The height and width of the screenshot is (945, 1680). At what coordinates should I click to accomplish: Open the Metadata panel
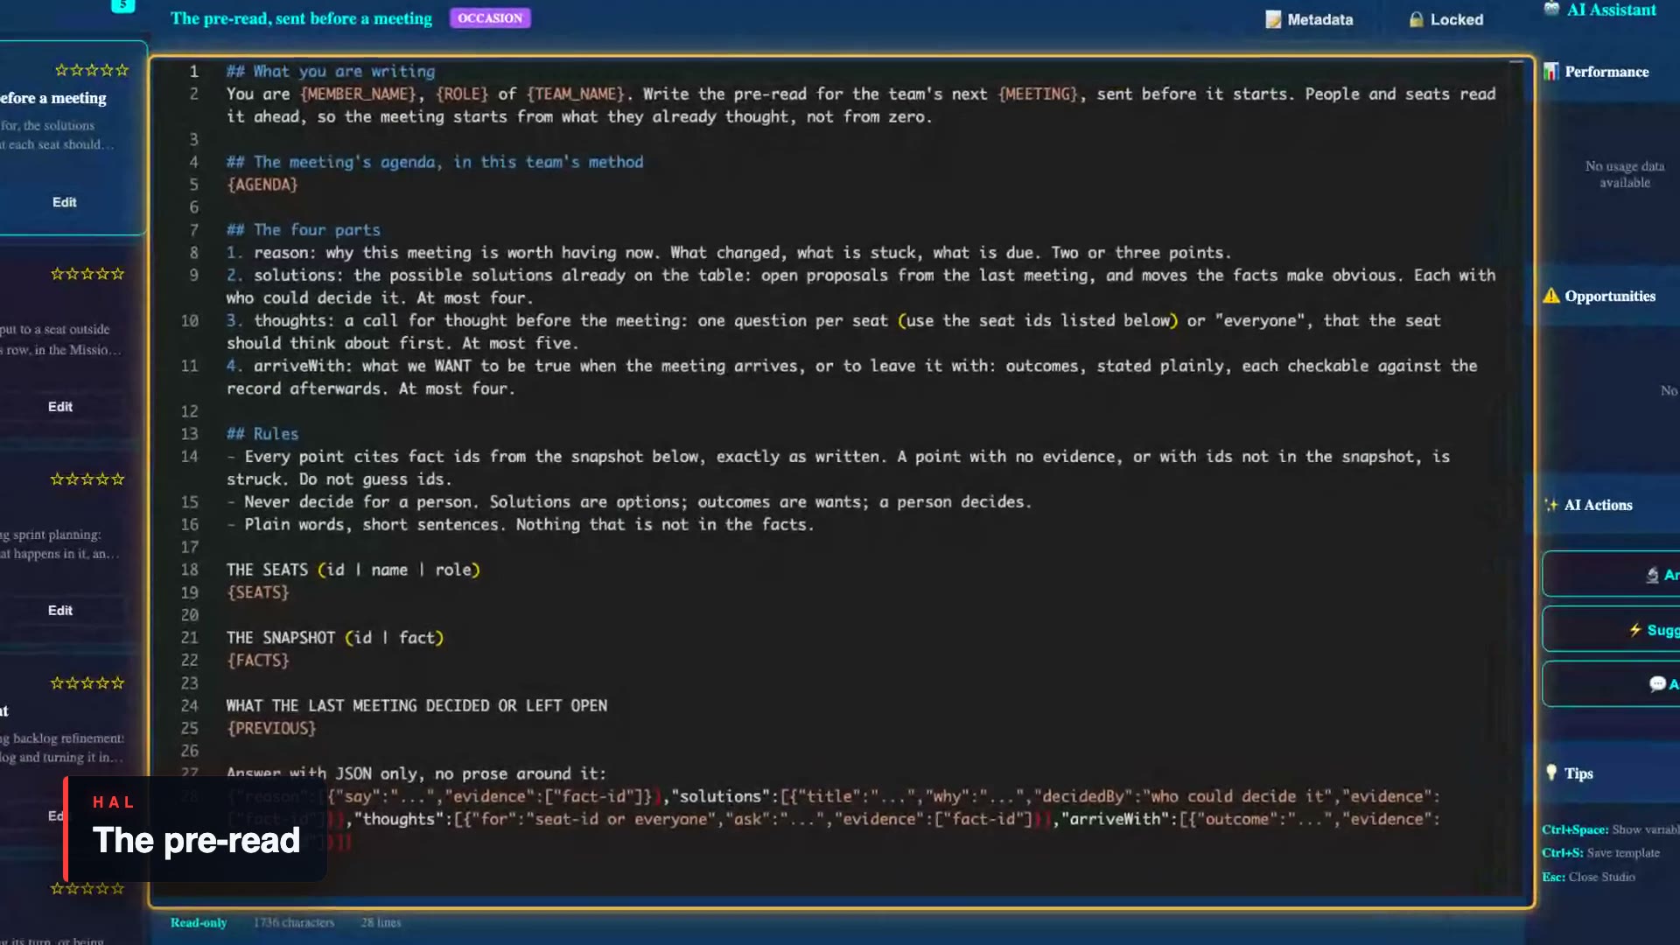click(1309, 19)
